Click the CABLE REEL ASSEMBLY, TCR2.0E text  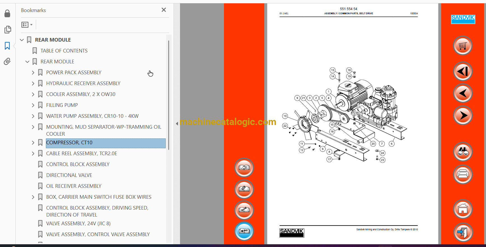(x=81, y=154)
